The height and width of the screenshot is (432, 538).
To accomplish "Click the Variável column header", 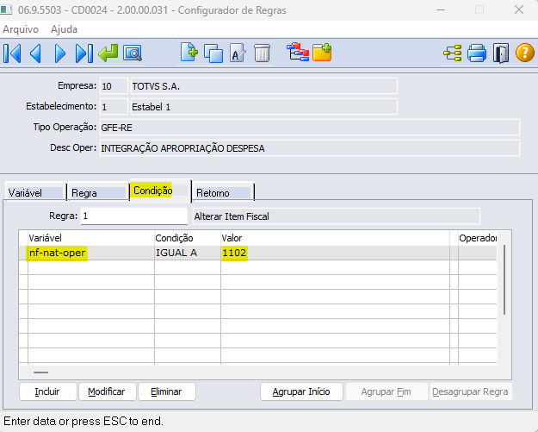I will tap(91, 238).
